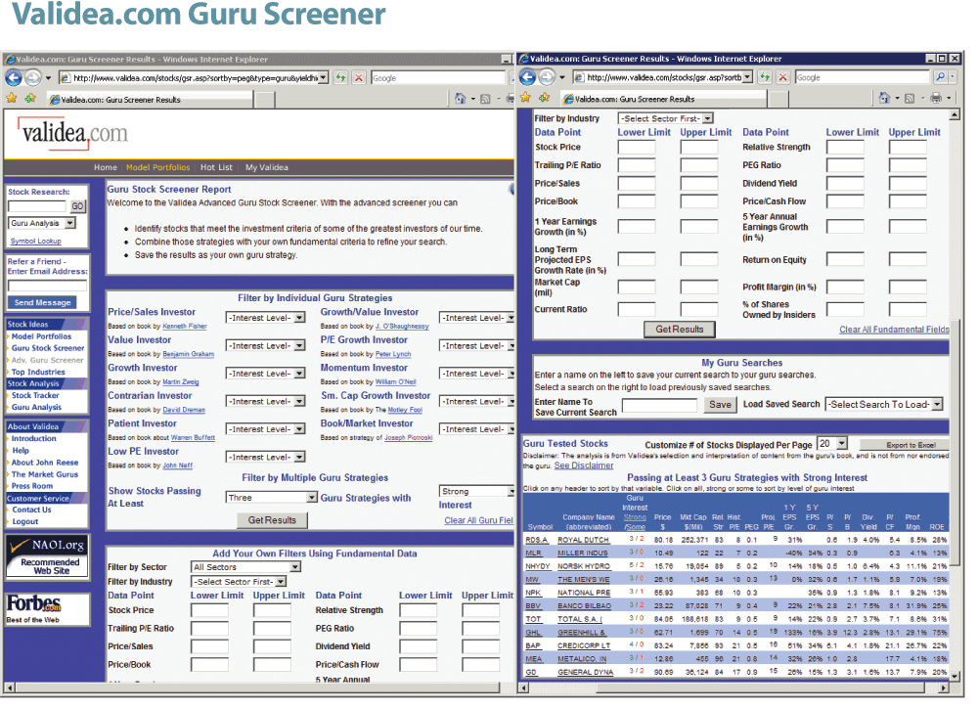Click the RSS feeds icon in the right window
This screenshot has height=709, width=978.
tap(911, 98)
